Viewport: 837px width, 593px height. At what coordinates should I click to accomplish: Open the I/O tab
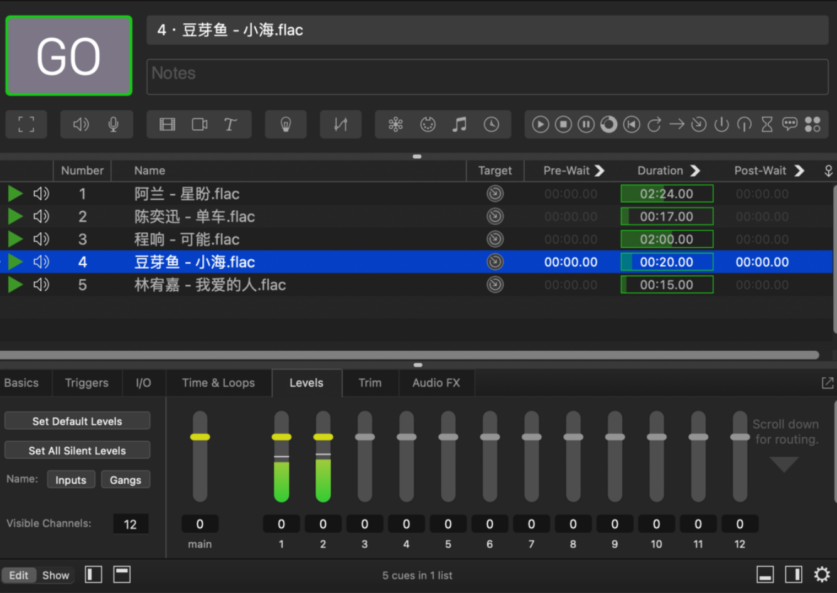pos(144,383)
